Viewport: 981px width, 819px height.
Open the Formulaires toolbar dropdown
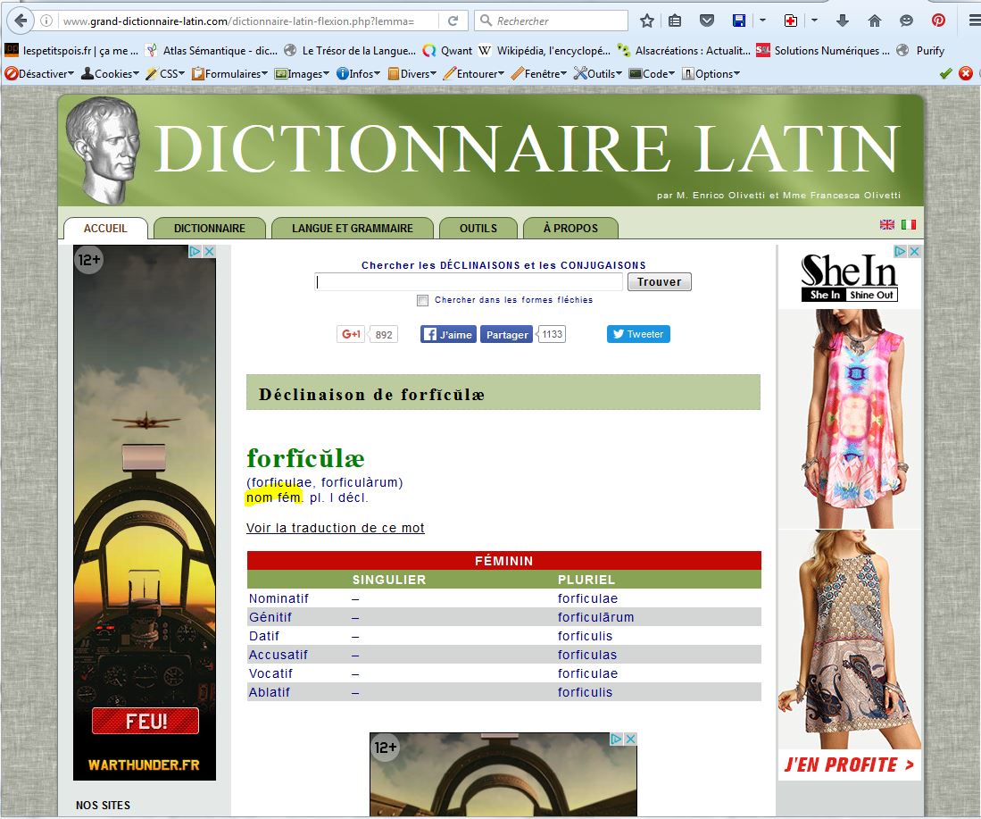pyautogui.click(x=230, y=74)
